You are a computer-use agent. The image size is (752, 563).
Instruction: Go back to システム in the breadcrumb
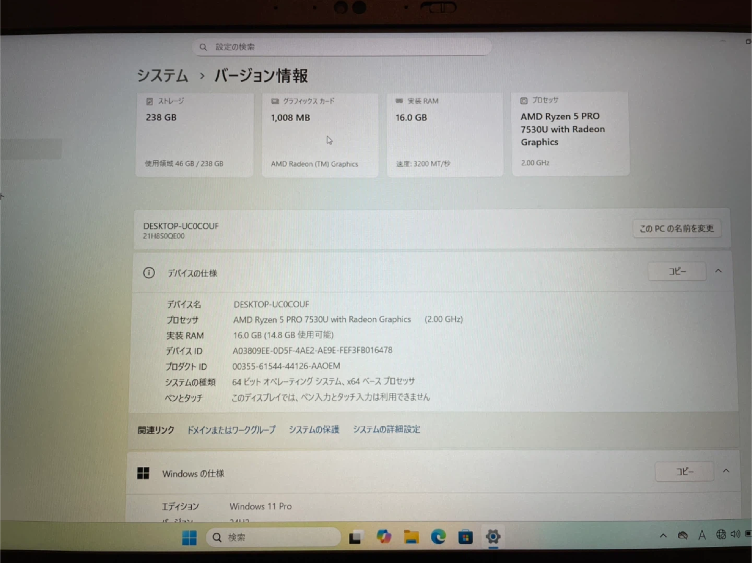pos(162,76)
